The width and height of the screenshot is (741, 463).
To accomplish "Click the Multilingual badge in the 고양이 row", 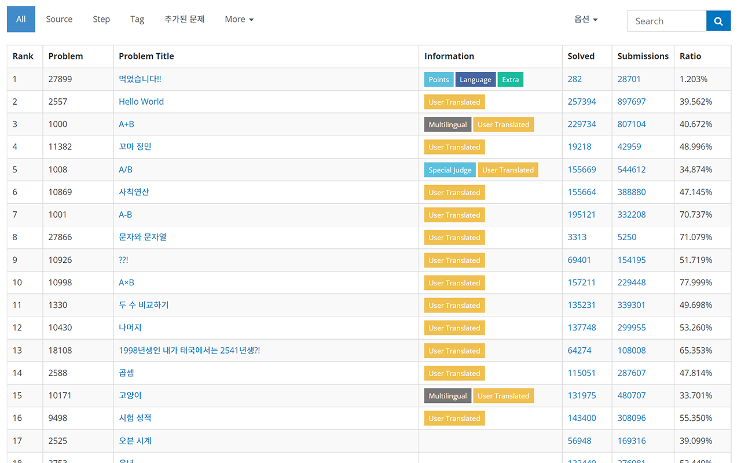I will click(x=447, y=396).
